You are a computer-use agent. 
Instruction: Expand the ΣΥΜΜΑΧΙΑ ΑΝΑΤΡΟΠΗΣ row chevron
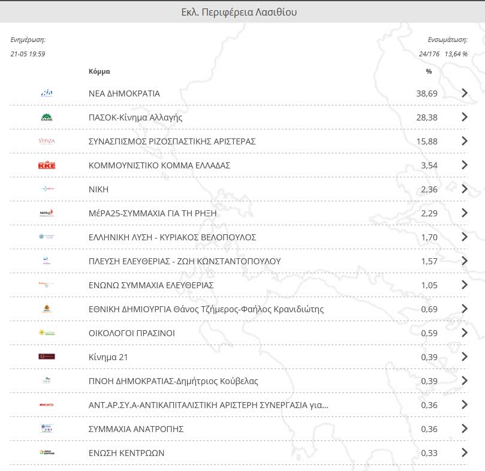tap(464, 428)
